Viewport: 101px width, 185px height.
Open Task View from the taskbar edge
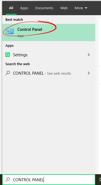(100, 180)
